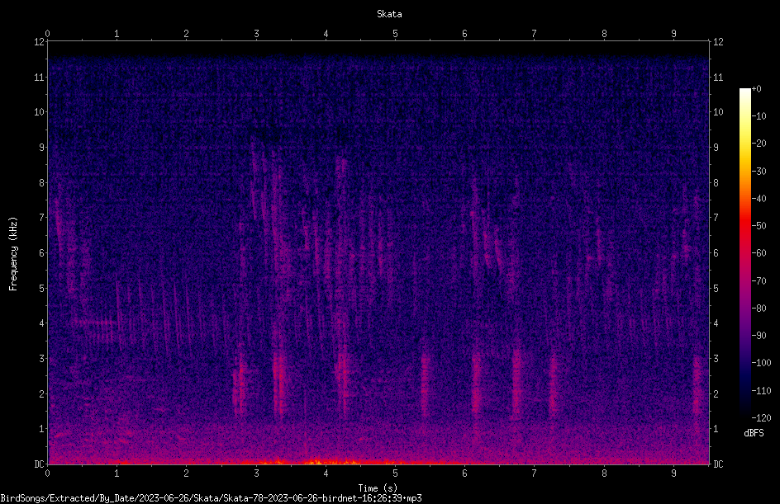Viewport: 780px width, 504px height.
Task: Click the "3" tick on the right frequency axis
Action: (x=716, y=359)
